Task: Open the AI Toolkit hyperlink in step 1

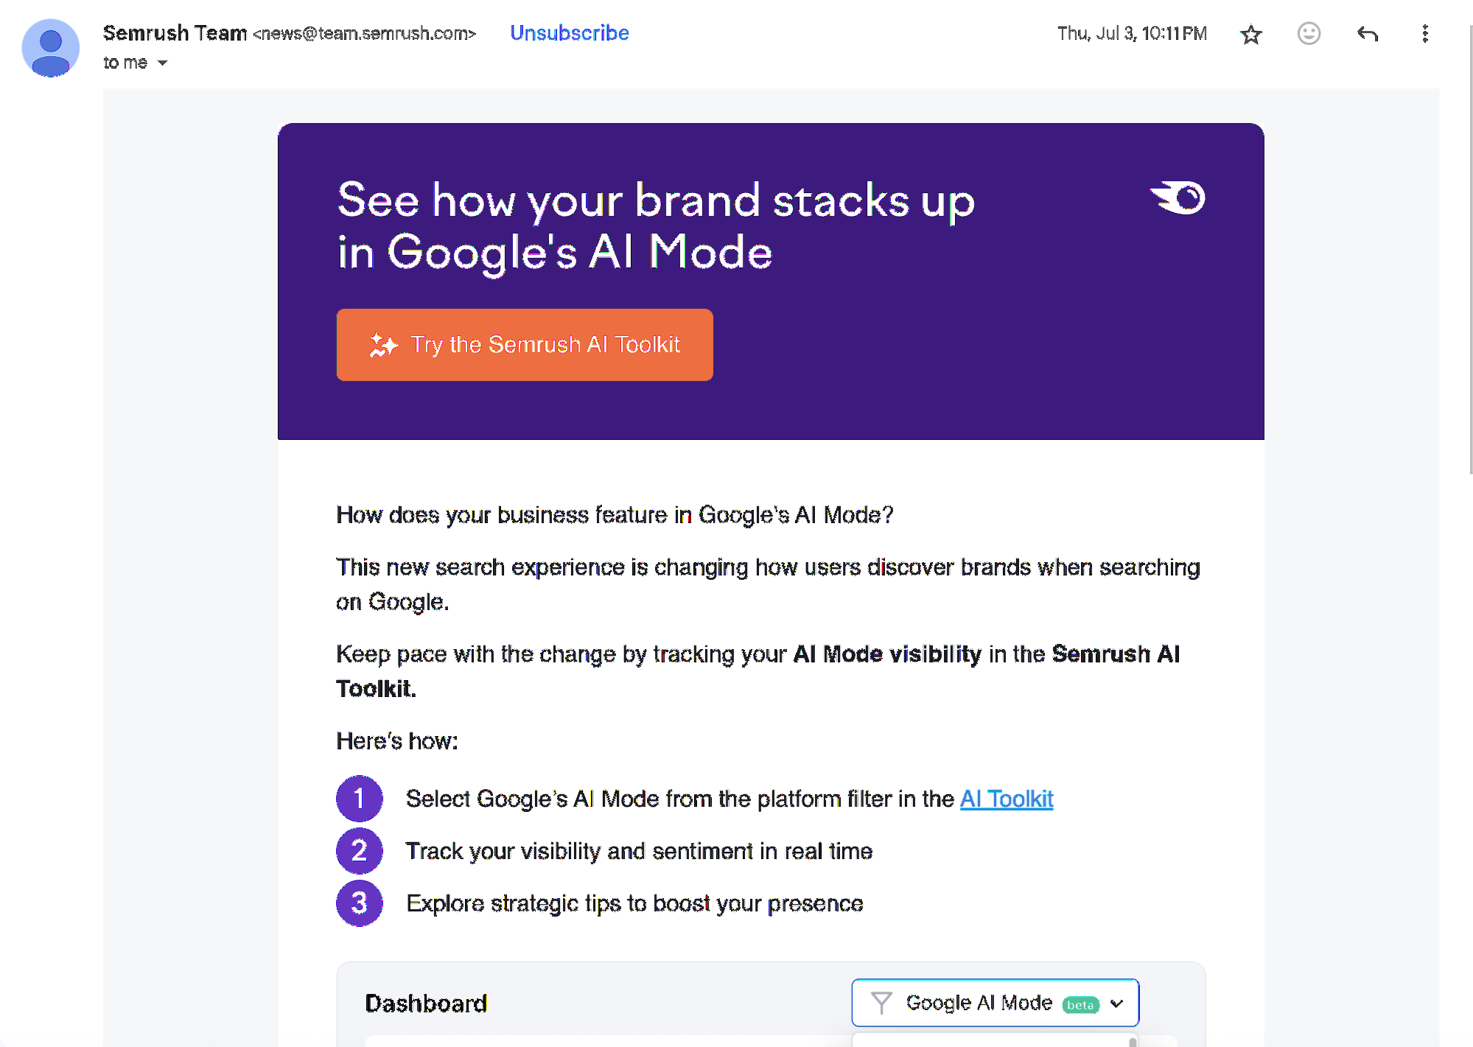Action: click(x=1006, y=798)
